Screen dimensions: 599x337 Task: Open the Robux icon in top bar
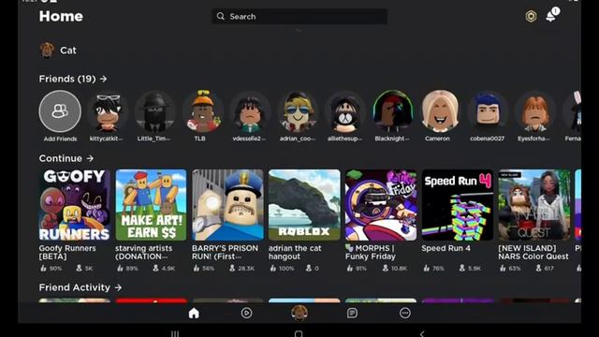[x=531, y=17]
